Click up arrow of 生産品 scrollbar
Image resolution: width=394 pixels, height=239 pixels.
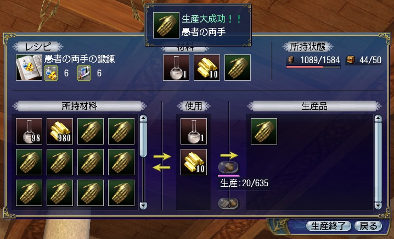coord(378,118)
